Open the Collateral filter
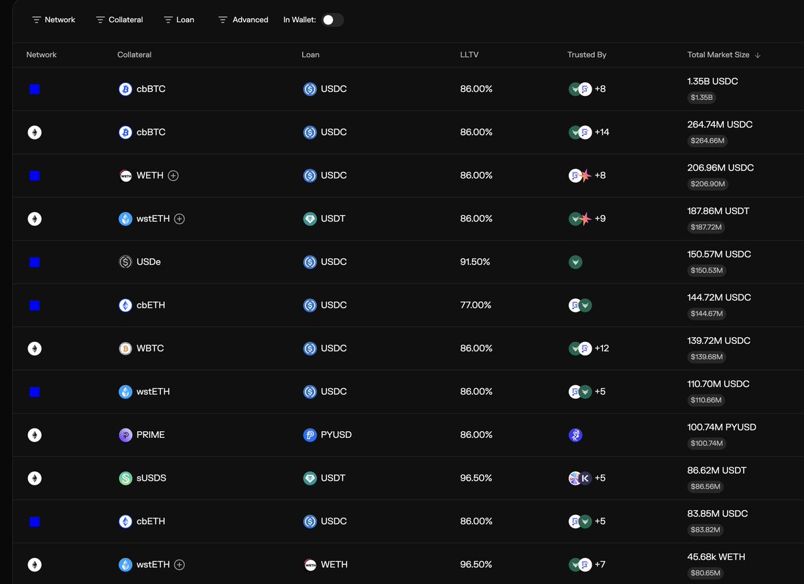This screenshot has height=584, width=804. (x=119, y=20)
